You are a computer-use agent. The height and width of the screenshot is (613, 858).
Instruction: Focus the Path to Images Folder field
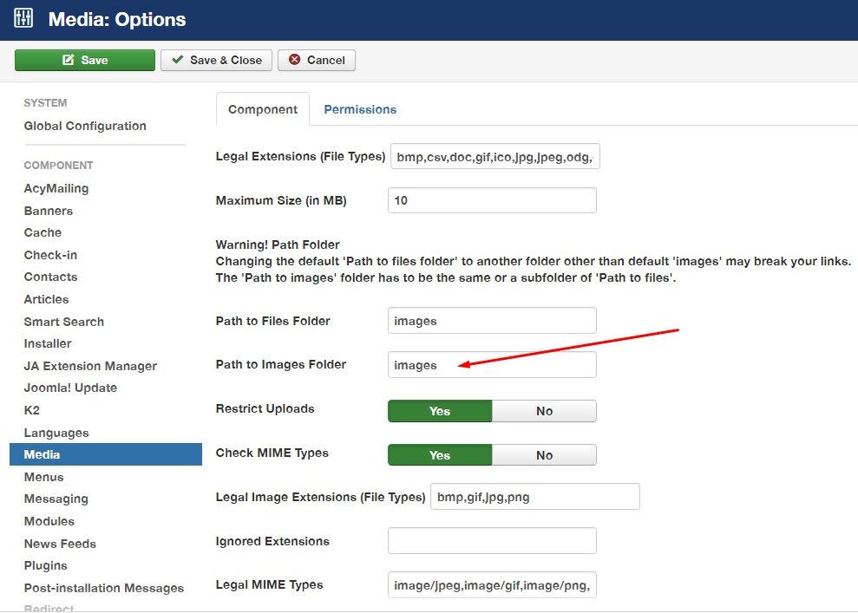pos(492,365)
